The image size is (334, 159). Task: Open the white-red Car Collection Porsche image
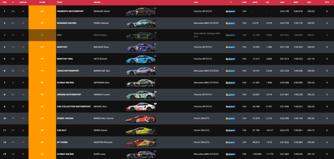click(x=141, y=107)
